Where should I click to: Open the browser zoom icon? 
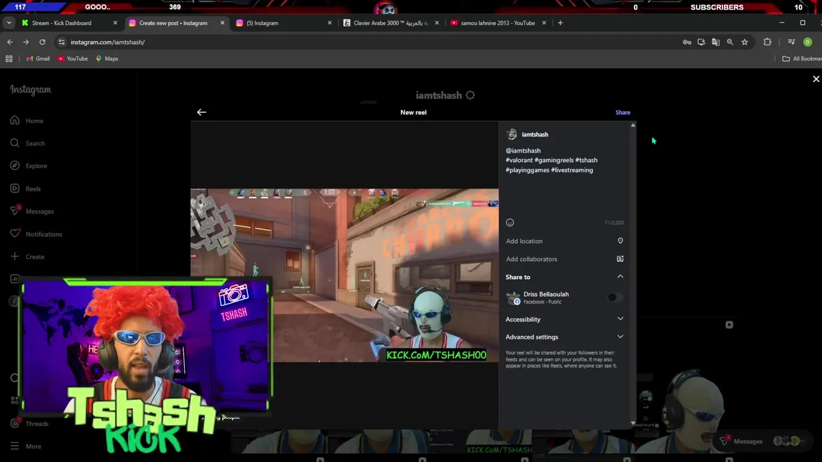coord(730,42)
